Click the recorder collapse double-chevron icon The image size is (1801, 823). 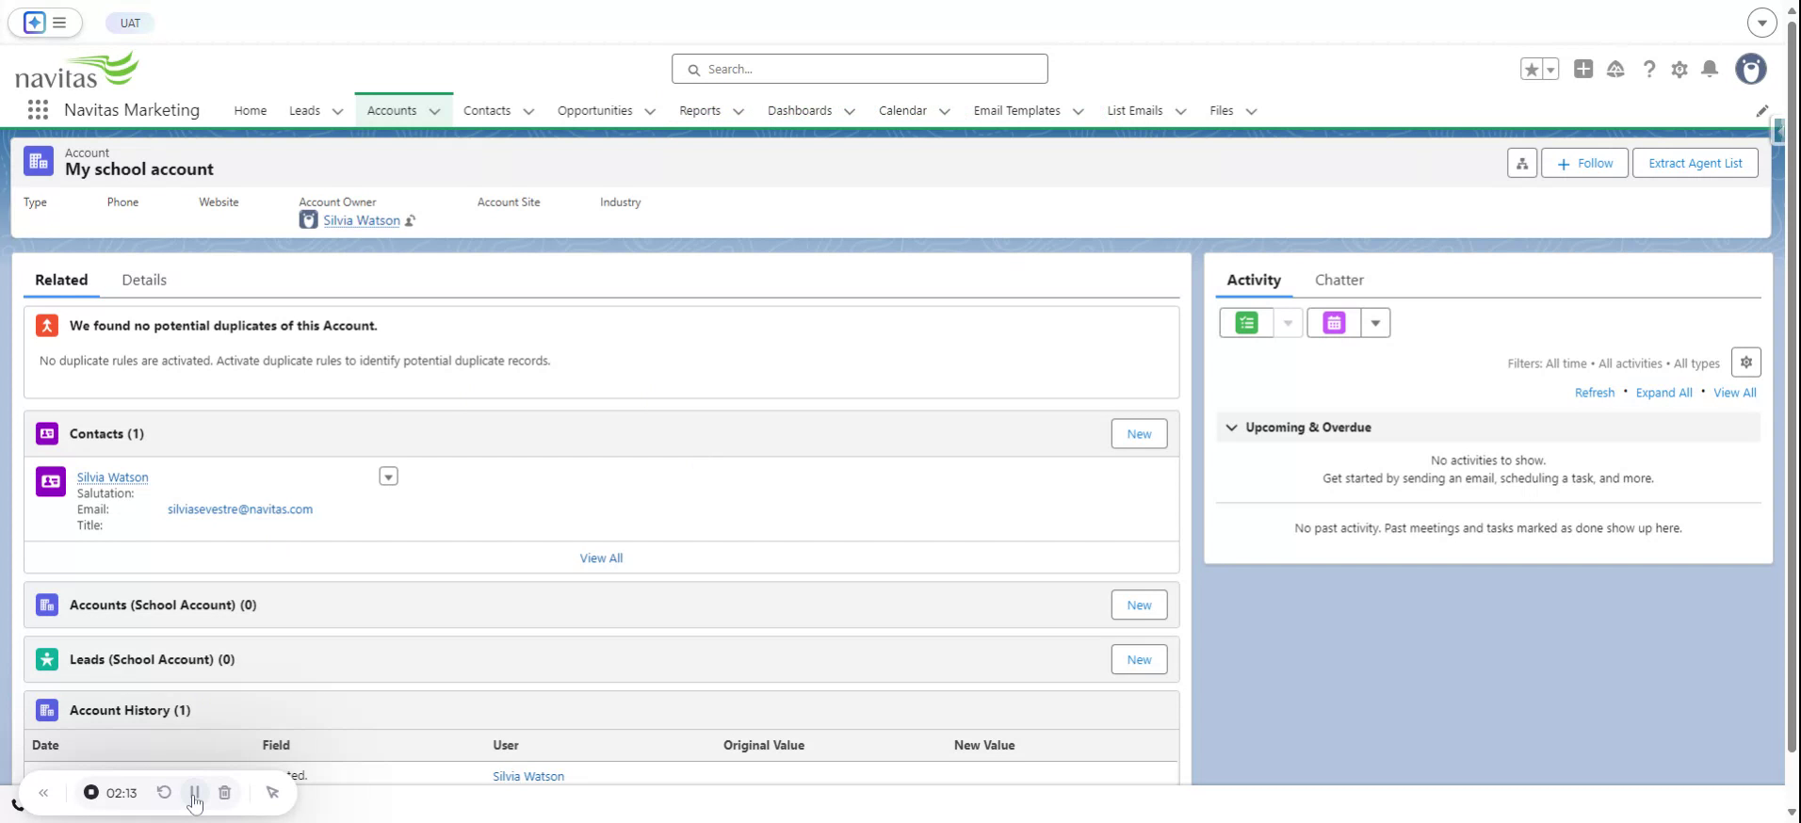click(43, 793)
